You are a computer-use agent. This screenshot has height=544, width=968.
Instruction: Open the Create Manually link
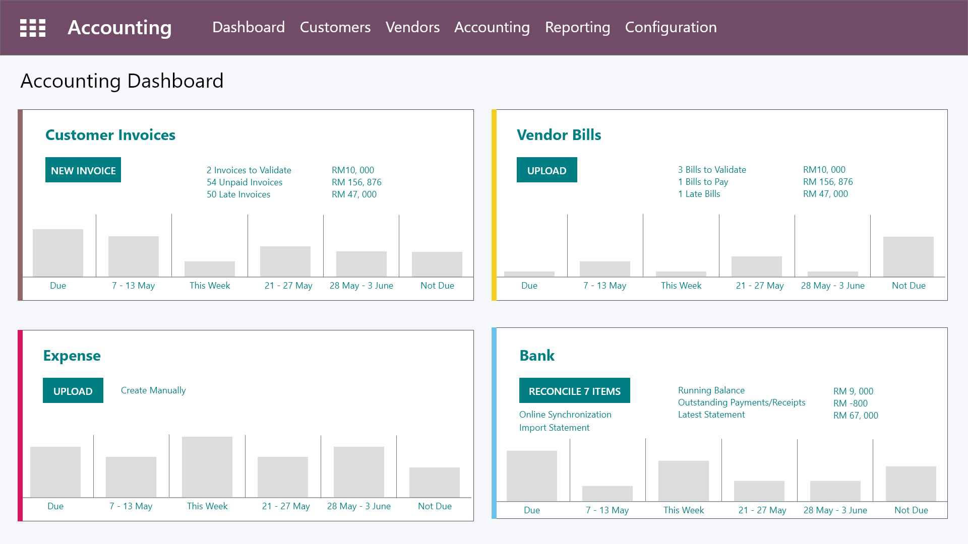(153, 390)
